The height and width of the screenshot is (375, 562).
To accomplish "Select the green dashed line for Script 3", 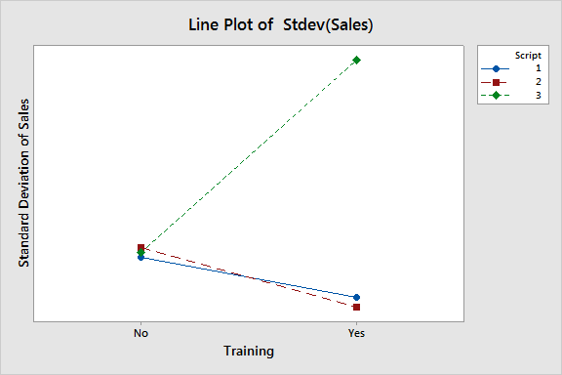I will (249, 156).
